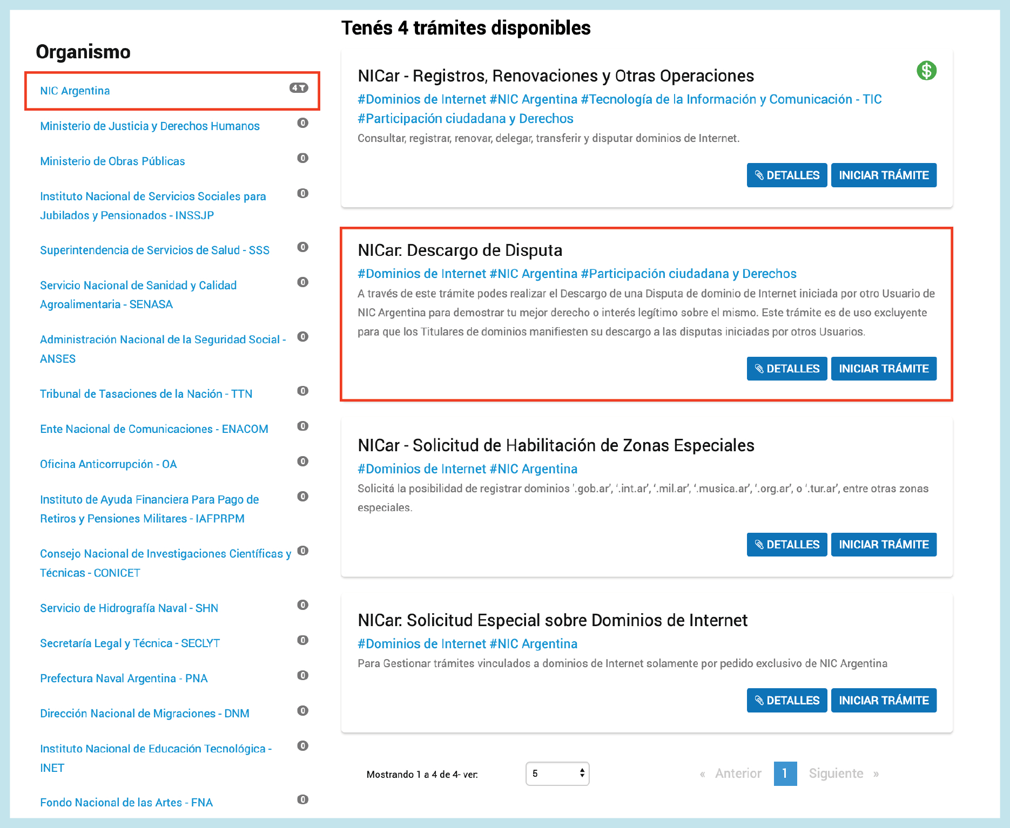Click the Ministerio de Justicia count badge
Image resolution: width=1010 pixels, height=828 pixels.
click(x=303, y=123)
